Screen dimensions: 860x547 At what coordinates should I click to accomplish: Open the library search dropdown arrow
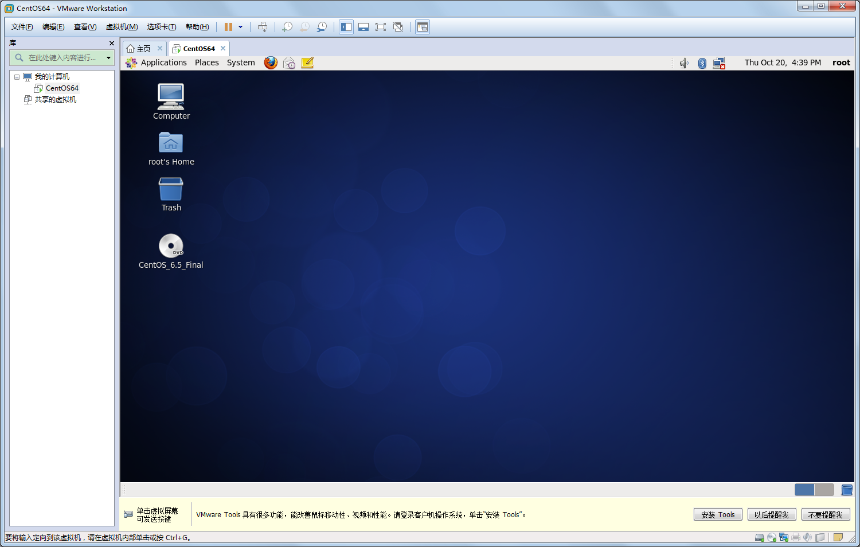(x=108, y=57)
